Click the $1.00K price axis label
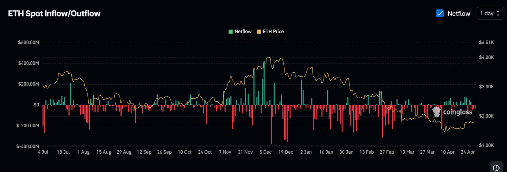This screenshot has height=172, width=507. tap(486, 145)
